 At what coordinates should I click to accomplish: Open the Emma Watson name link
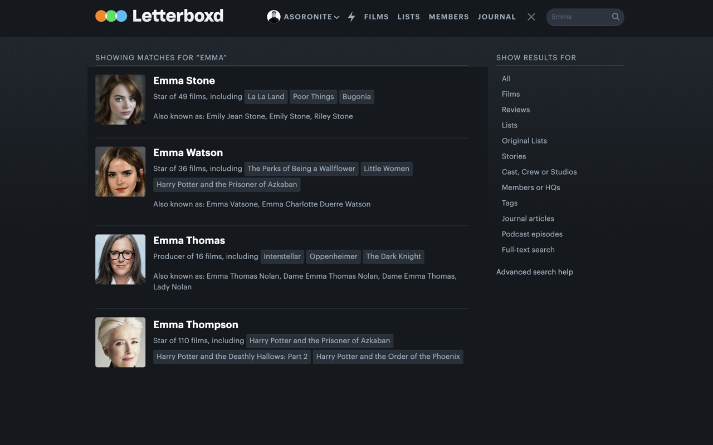[x=188, y=152]
